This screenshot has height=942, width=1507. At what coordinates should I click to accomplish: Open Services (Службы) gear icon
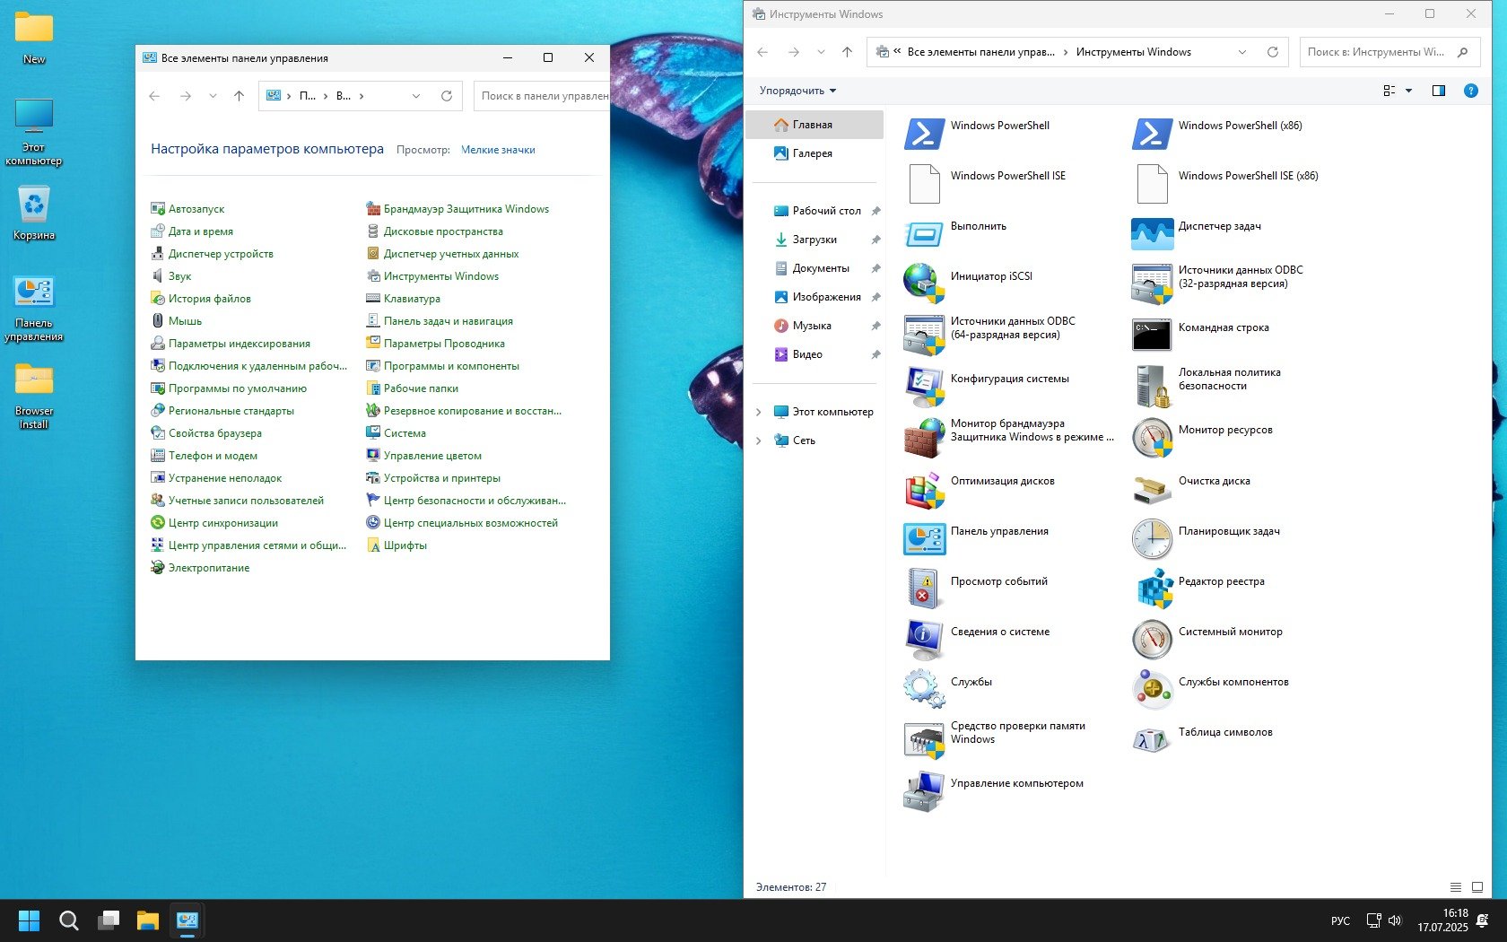tap(924, 690)
